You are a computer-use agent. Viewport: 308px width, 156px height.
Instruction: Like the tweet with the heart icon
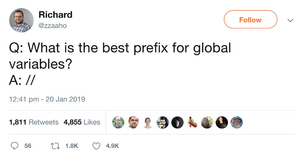[97, 146]
